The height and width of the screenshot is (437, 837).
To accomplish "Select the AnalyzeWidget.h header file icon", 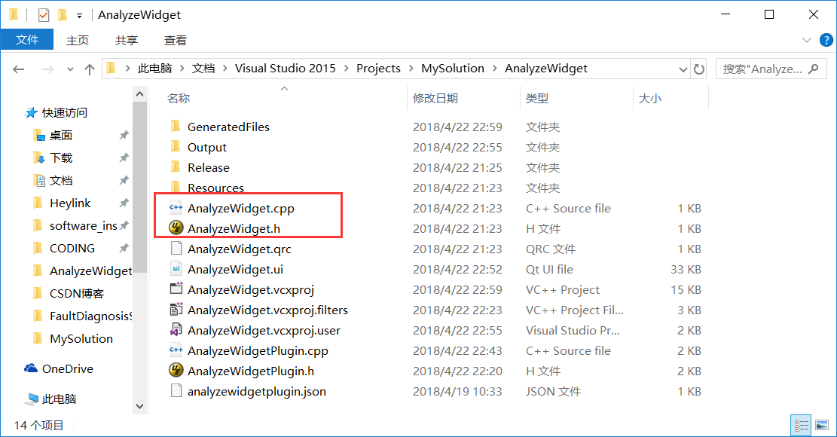I will tap(176, 228).
